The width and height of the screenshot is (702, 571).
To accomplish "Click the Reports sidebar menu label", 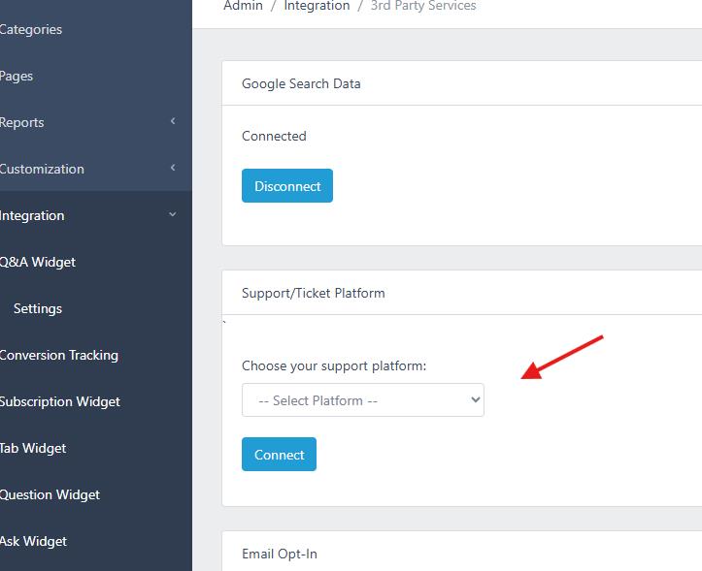I will (x=21, y=122).
